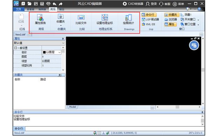The image size is (224, 136).
Task: Expand the 开关窗口 dropdown arrow
Action: pos(198,20)
